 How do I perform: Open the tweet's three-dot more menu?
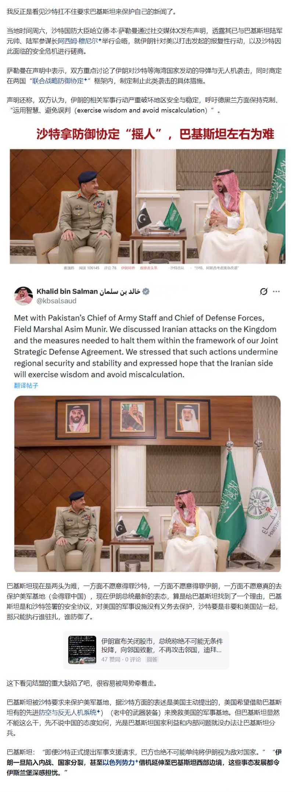point(276,291)
